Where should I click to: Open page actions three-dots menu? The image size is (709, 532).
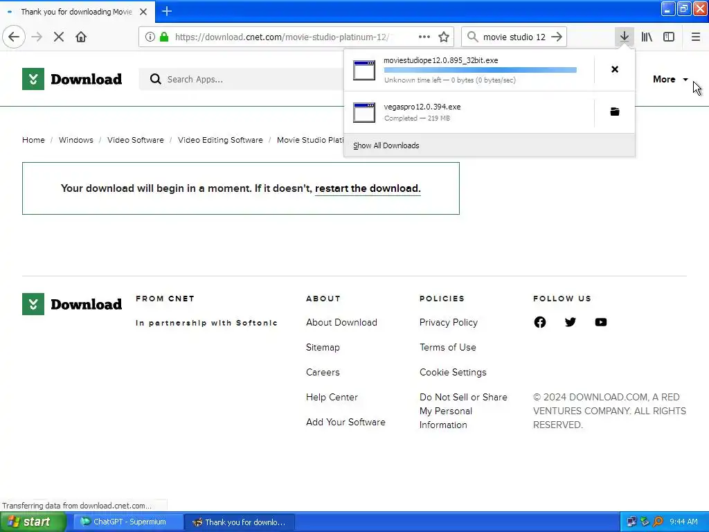(424, 37)
